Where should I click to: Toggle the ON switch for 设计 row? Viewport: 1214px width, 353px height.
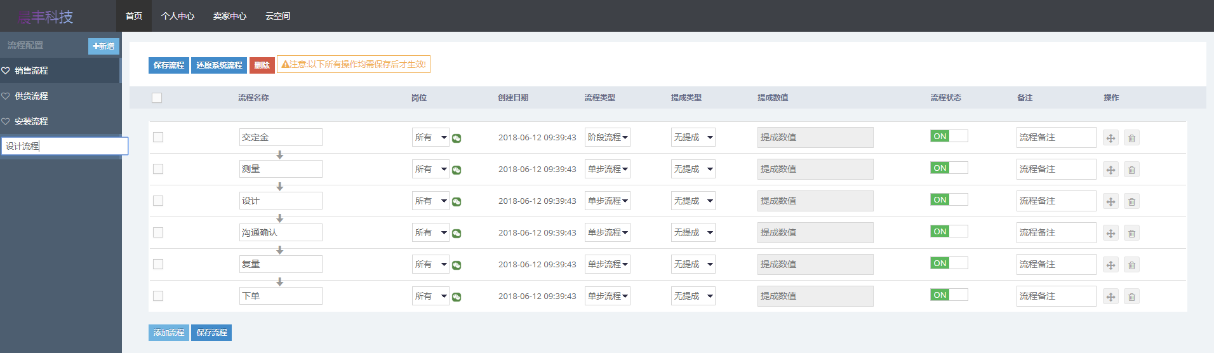pyautogui.click(x=949, y=199)
